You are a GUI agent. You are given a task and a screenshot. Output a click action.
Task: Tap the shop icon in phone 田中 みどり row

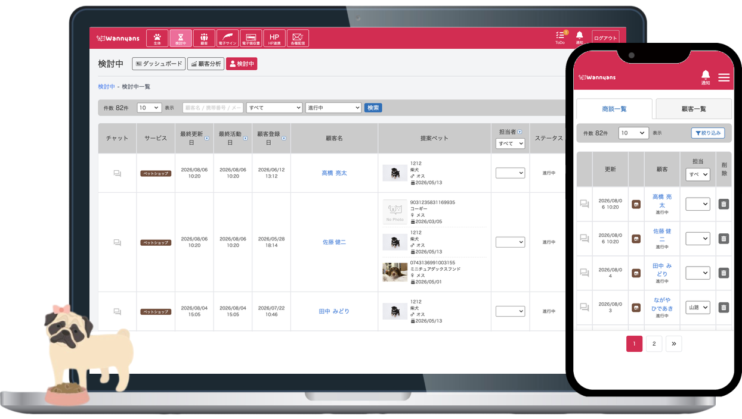click(x=636, y=273)
